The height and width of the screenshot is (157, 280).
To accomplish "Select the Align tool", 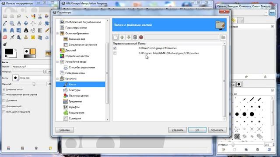I will click(33, 23).
